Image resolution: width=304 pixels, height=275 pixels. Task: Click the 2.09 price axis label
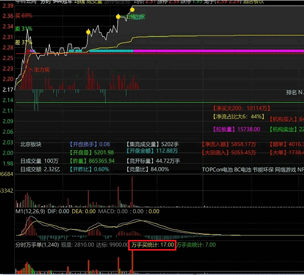pos(8,121)
